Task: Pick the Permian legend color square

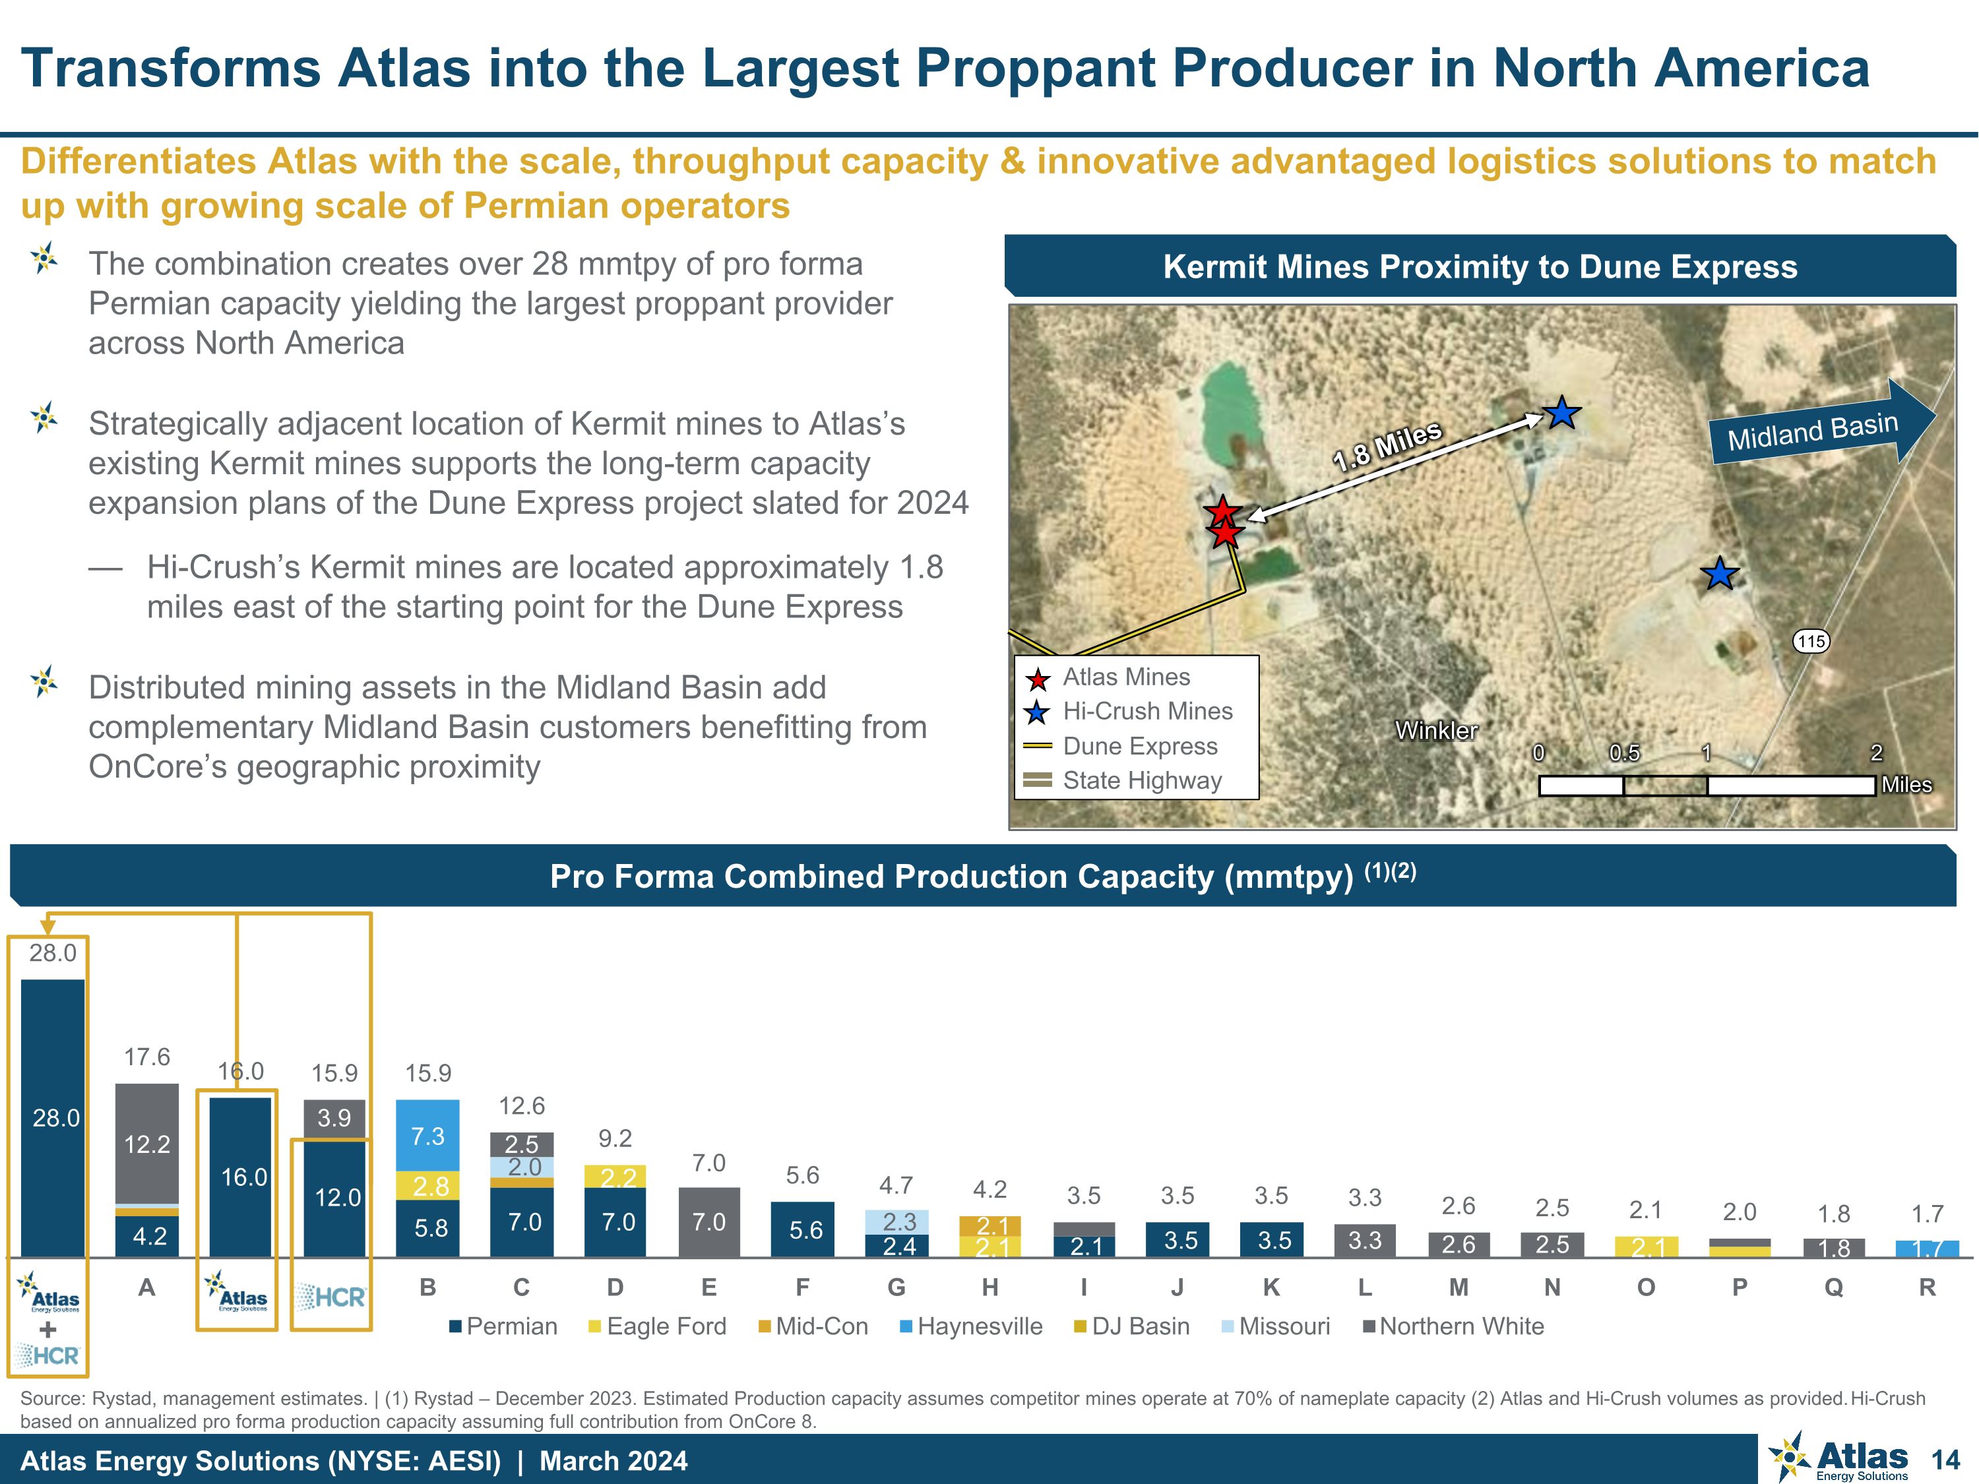Action: [455, 1326]
